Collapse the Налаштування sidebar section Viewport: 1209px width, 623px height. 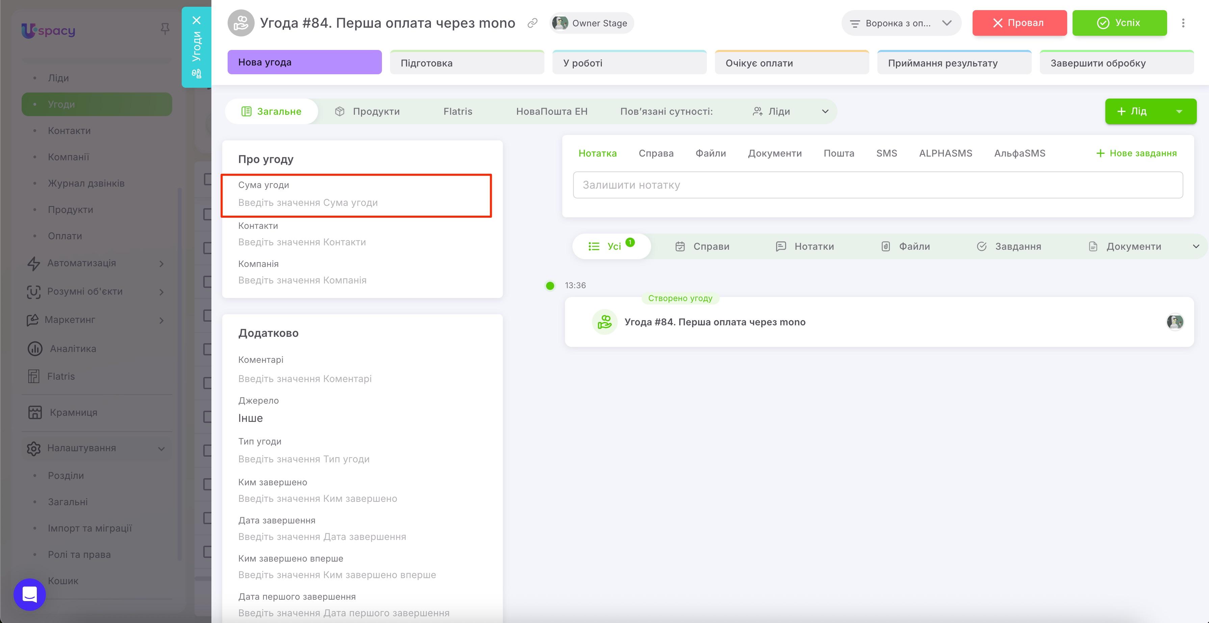pyautogui.click(x=96, y=448)
